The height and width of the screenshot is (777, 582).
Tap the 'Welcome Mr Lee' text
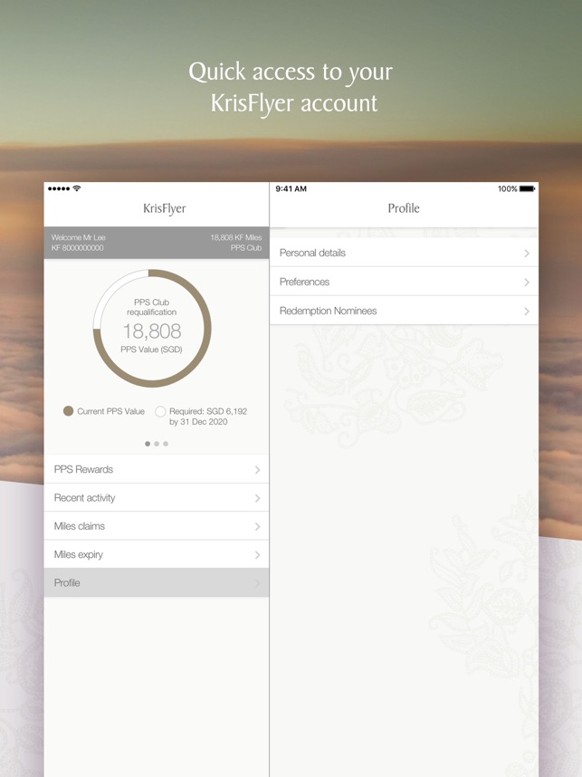[78, 237]
